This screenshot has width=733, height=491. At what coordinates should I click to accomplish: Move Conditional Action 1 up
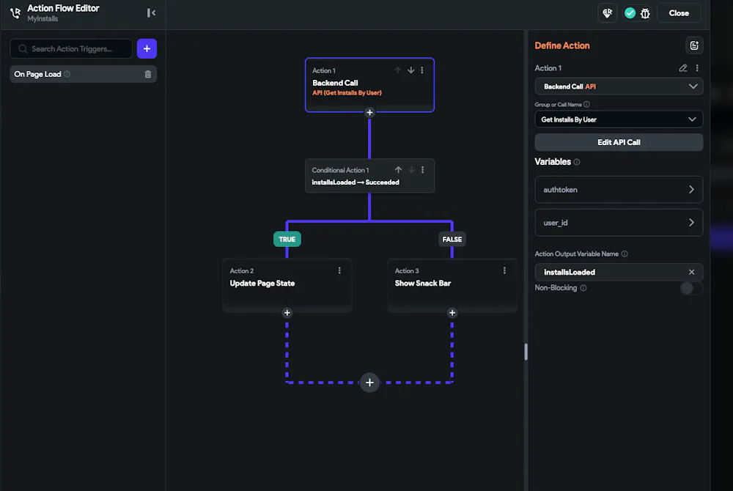(x=398, y=169)
